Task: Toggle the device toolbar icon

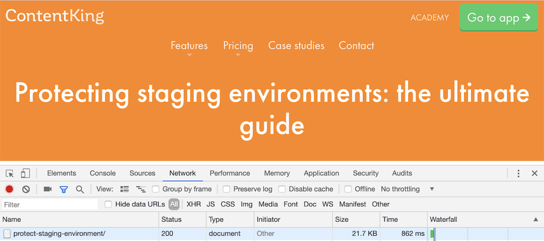Action: [25, 173]
